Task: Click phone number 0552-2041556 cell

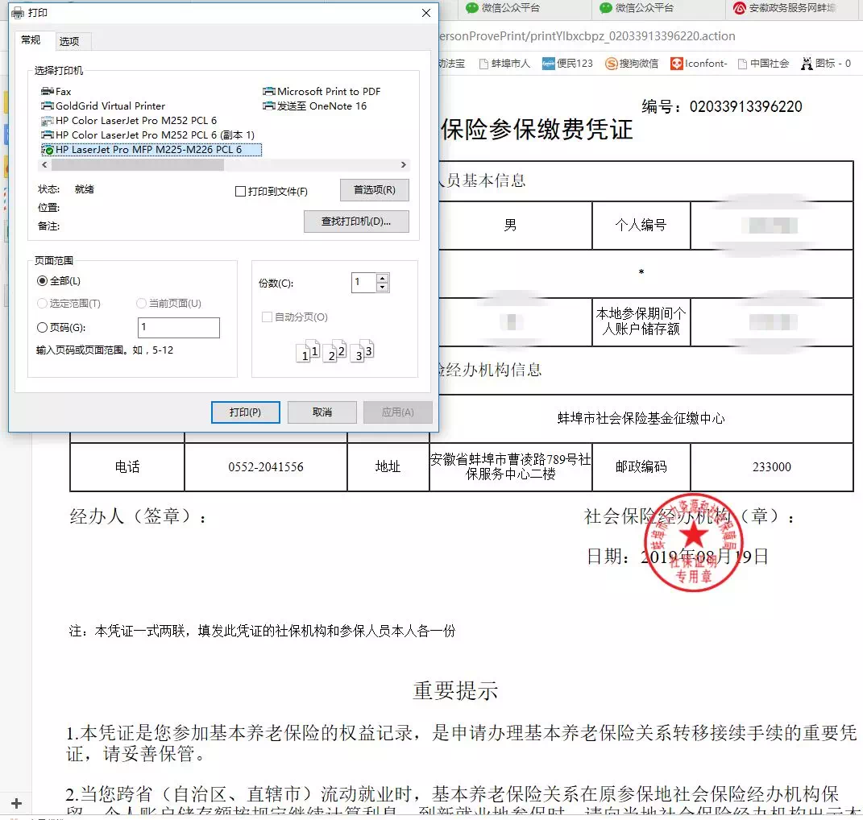Action: pyautogui.click(x=266, y=466)
